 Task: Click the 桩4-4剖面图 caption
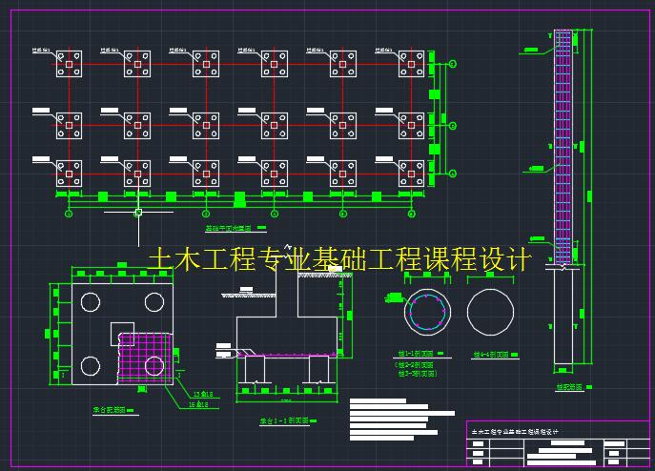coord(489,354)
